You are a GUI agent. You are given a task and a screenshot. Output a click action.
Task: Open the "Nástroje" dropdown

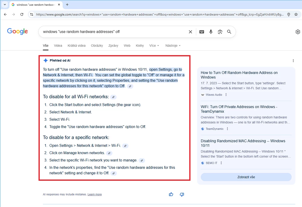pyautogui.click(x=173, y=46)
